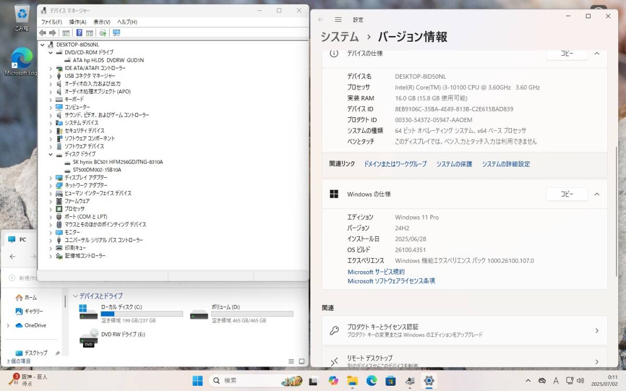The width and height of the screenshot is (626, 391).
Task: Collapse the ディスク ドライブ node
Action: pos(51,154)
